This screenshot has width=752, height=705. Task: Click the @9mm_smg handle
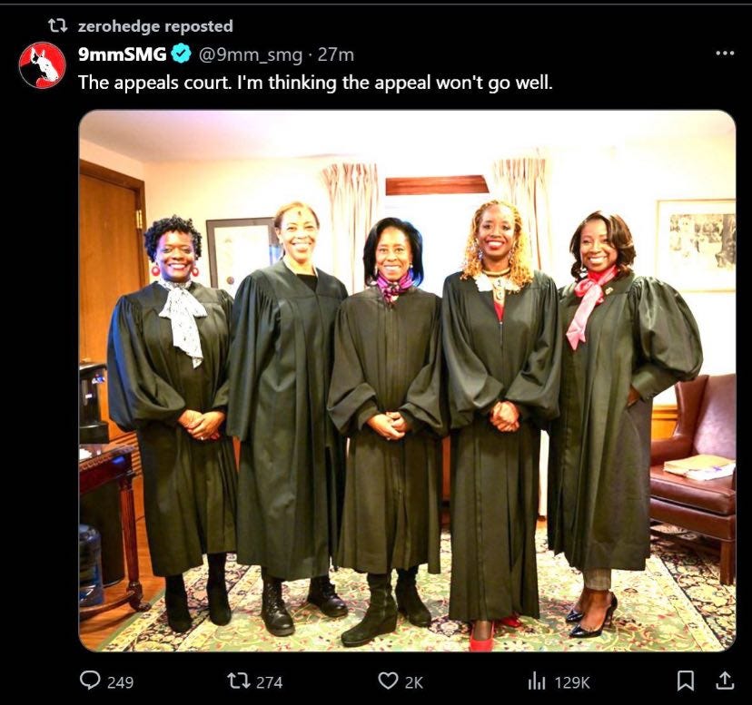tap(251, 55)
